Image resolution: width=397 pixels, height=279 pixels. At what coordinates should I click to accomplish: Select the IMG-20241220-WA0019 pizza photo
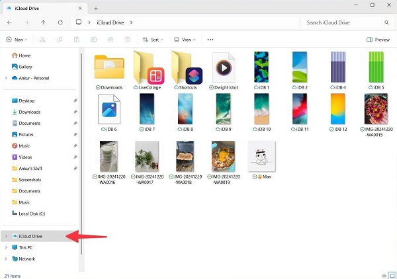(224, 156)
